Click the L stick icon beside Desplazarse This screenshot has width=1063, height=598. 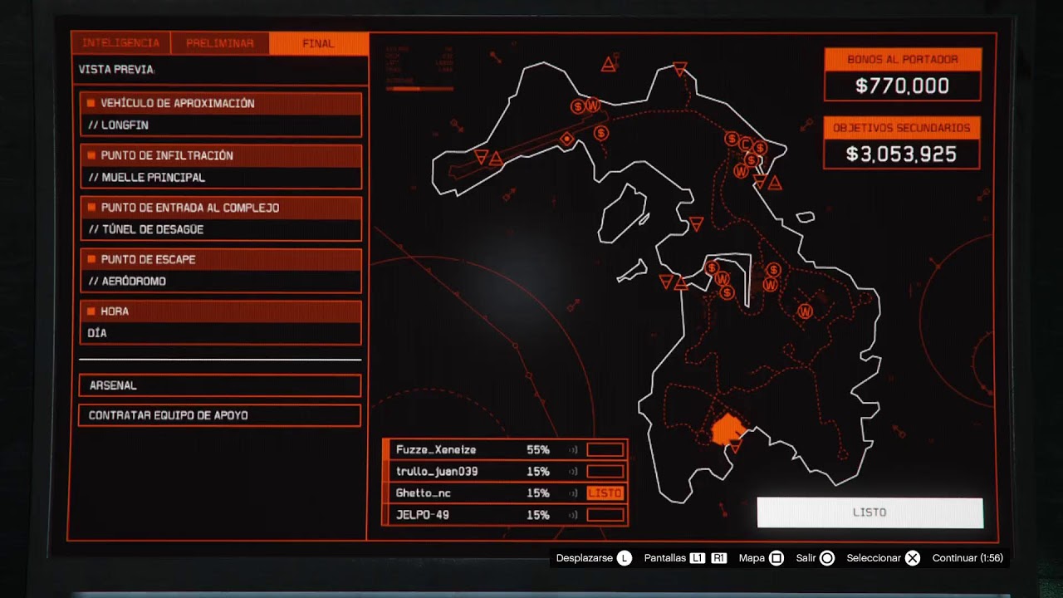coord(625,558)
